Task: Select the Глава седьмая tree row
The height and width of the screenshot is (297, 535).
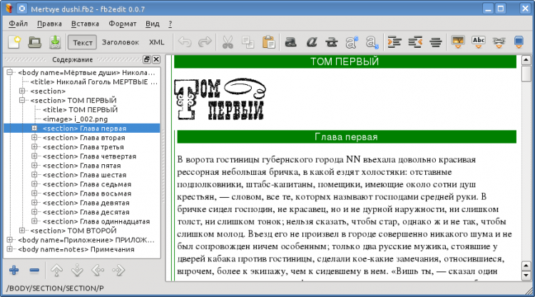Action: coord(87,184)
